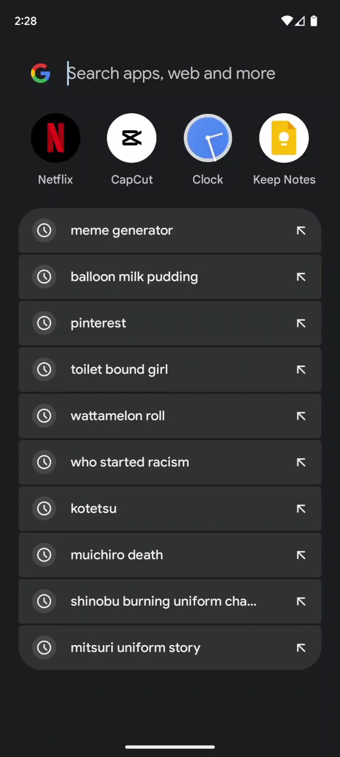Open the "mitsuri uniform story" suggestion
This screenshot has height=757, width=340.
point(135,647)
